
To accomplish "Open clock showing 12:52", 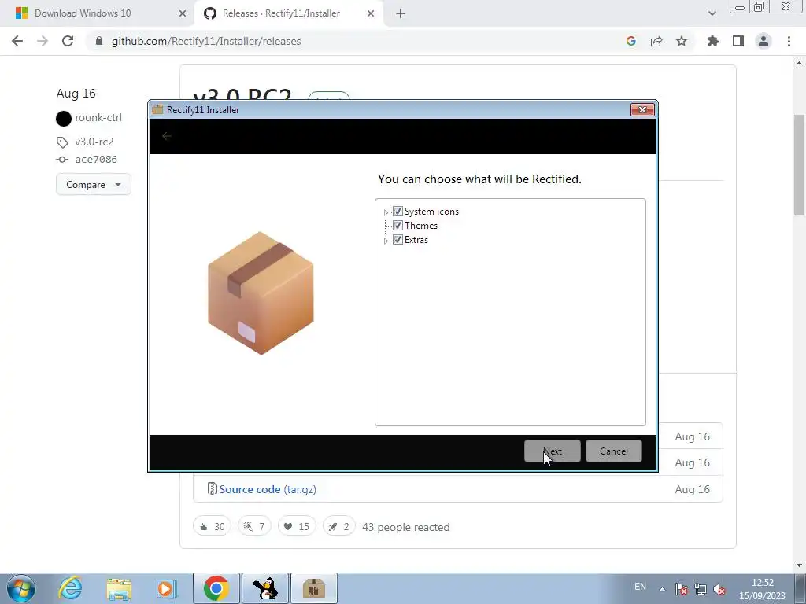I will [762, 589].
